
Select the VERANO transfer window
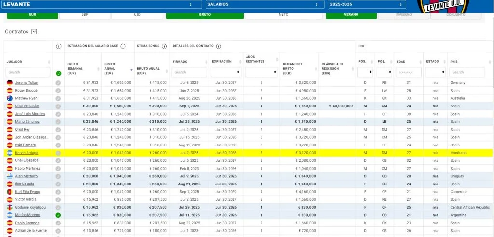351,15
